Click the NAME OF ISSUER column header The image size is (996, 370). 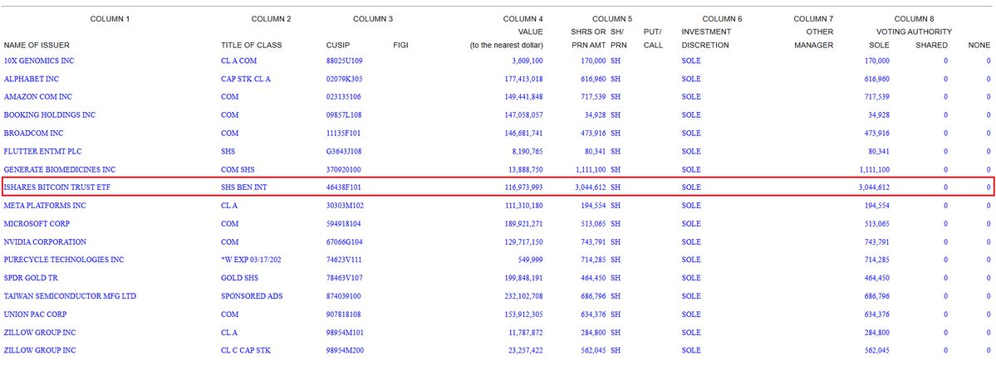coord(37,45)
